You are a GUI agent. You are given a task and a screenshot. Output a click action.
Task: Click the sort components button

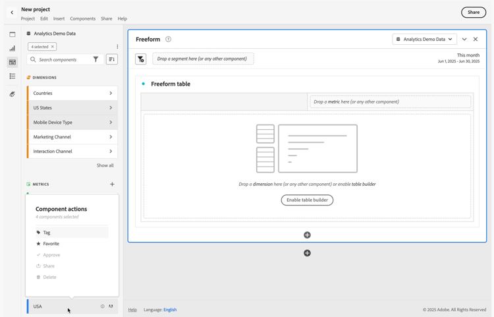click(x=112, y=59)
